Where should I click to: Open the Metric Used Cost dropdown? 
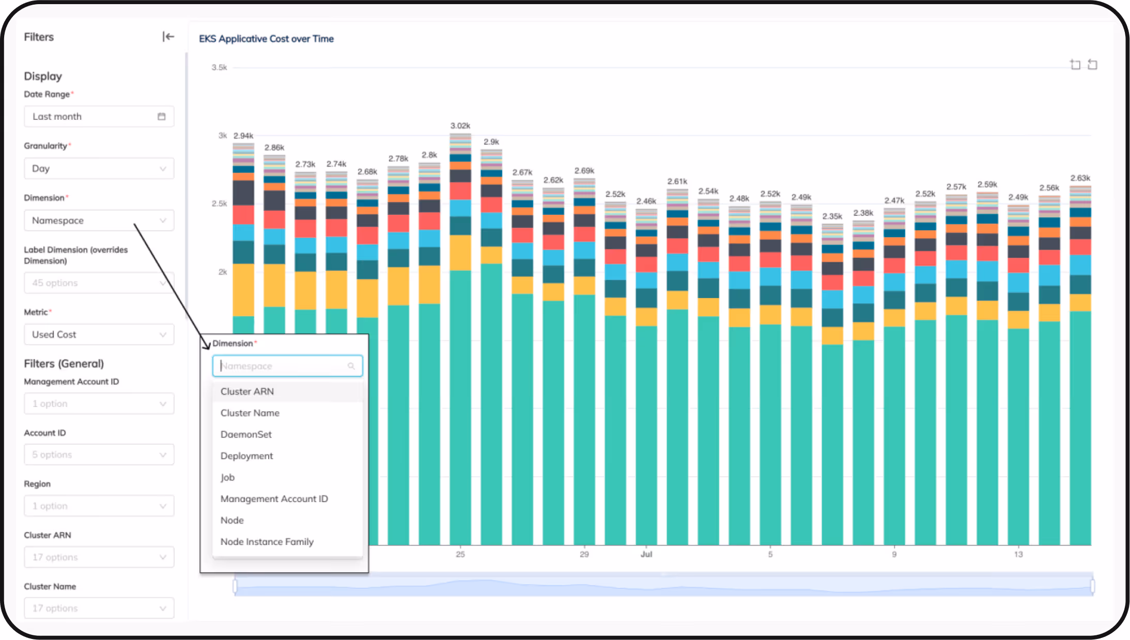[x=99, y=335]
